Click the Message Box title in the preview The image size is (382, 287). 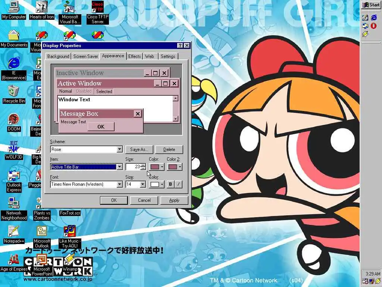[x=79, y=114]
